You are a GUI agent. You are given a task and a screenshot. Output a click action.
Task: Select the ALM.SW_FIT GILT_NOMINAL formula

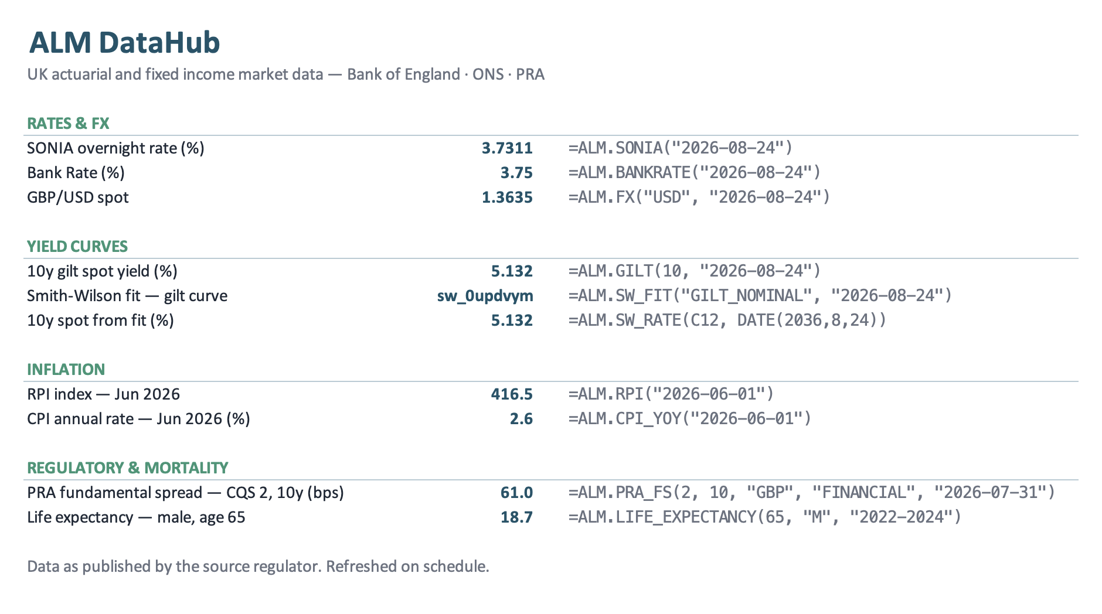click(760, 295)
